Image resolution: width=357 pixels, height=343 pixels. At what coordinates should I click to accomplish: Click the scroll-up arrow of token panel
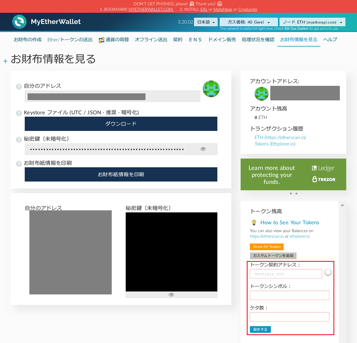[342, 205]
